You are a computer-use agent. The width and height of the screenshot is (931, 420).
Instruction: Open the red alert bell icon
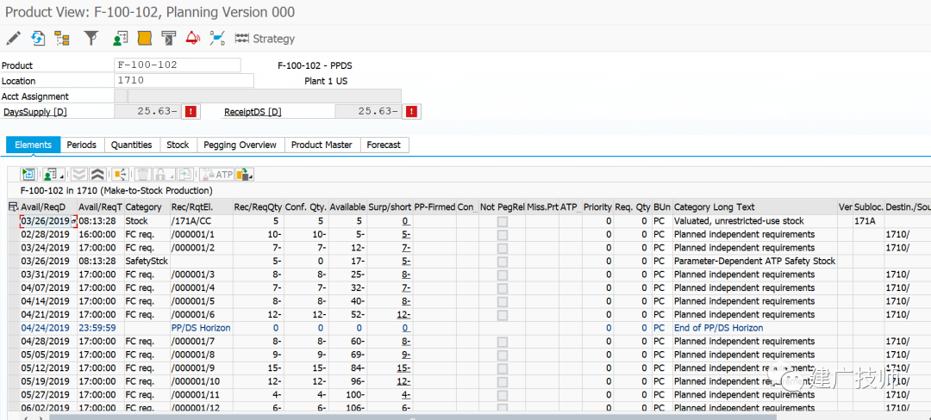click(193, 39)
